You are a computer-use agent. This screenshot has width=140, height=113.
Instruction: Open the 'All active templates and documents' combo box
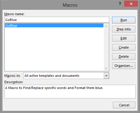[x=66, y=76]
